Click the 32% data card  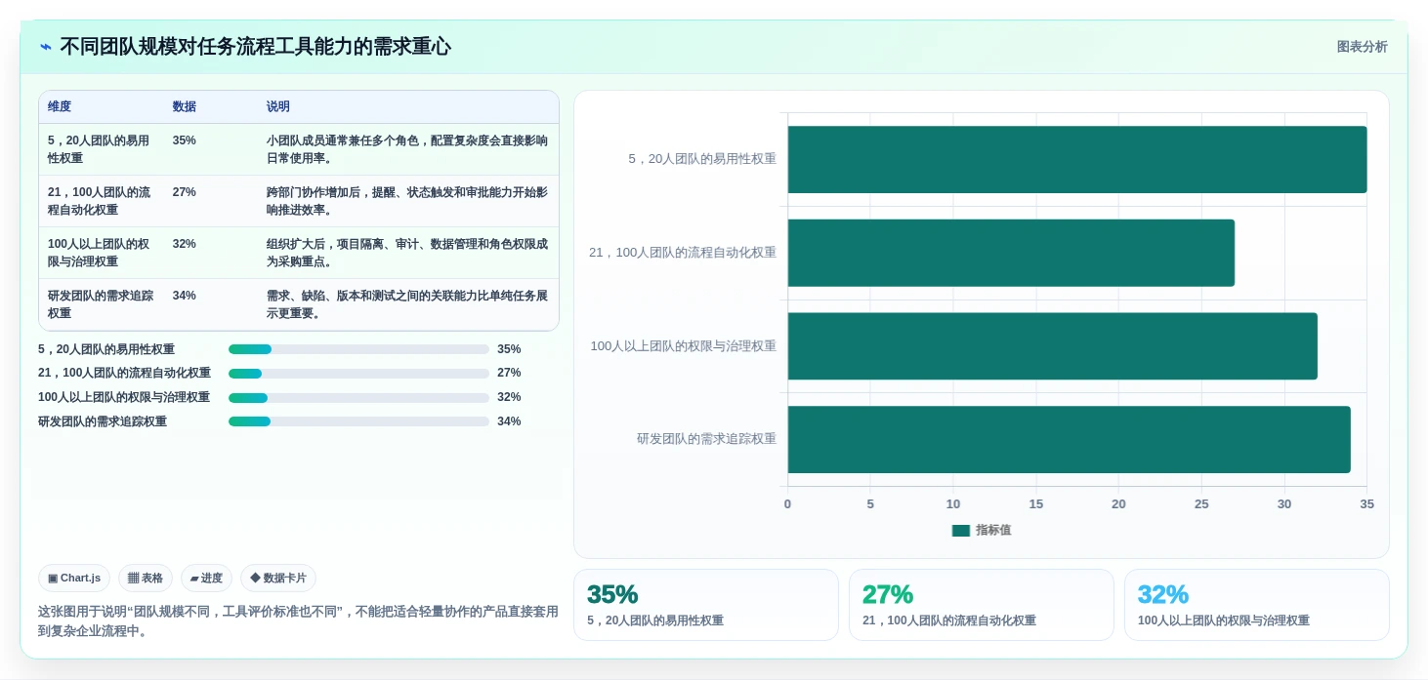point(1257,605)
